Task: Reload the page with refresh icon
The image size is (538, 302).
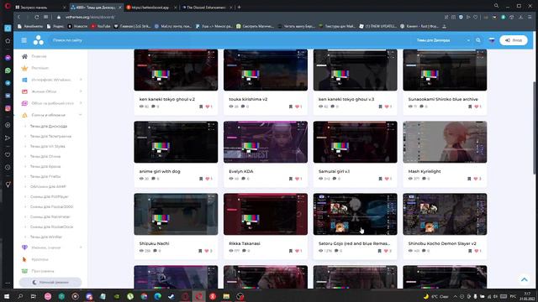Action: [x=36, y=17]
